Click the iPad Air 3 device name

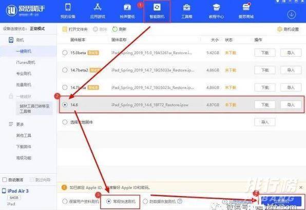point(18,191)
